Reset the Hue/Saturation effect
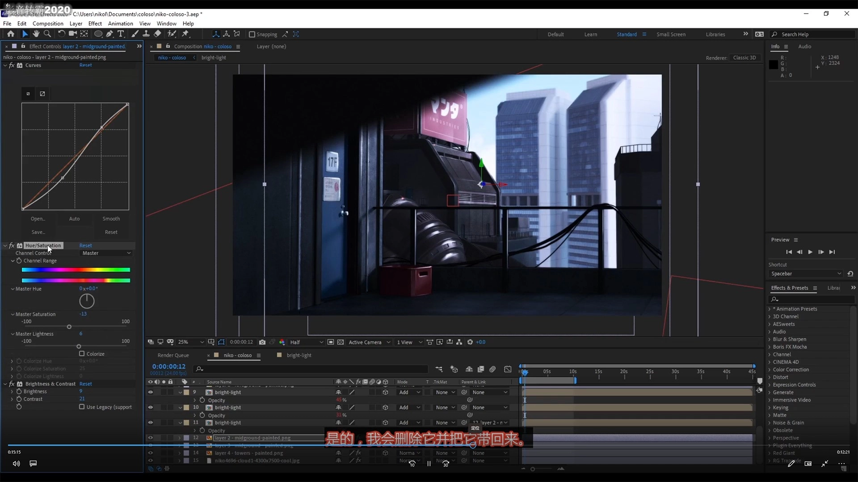Viewport: 858px width, 482px height. [85, 245]
